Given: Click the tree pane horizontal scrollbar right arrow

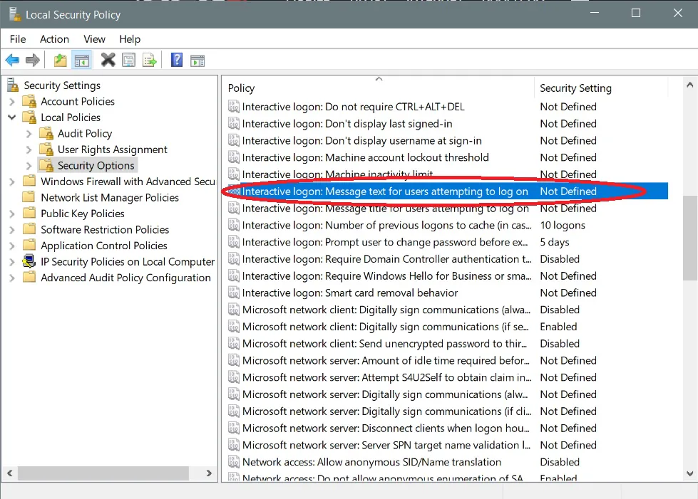Looking at the screenshot, I should [x=209, y=473].
